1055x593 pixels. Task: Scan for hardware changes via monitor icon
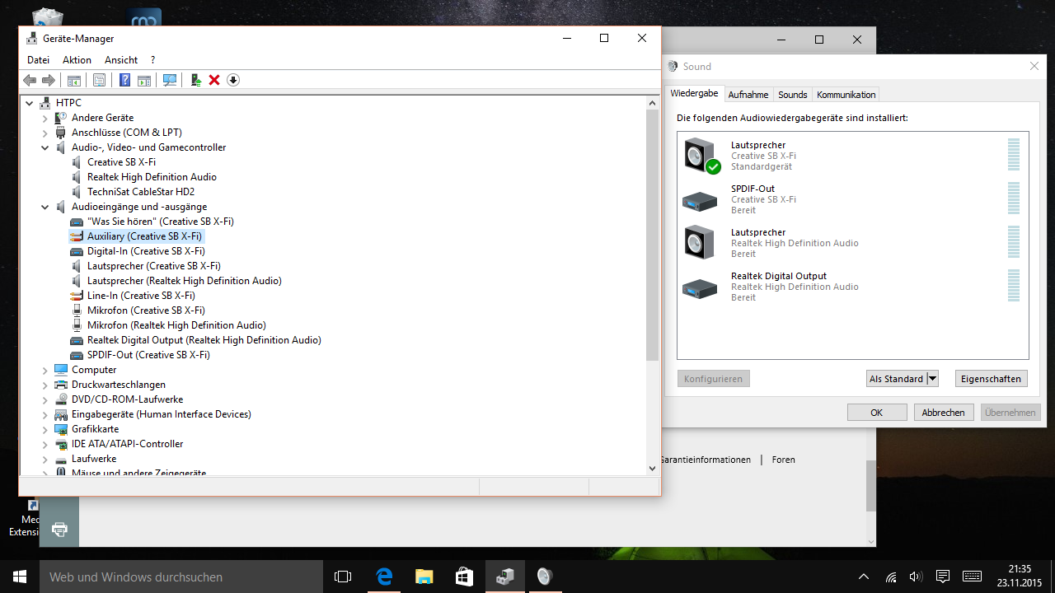[170, 80]
